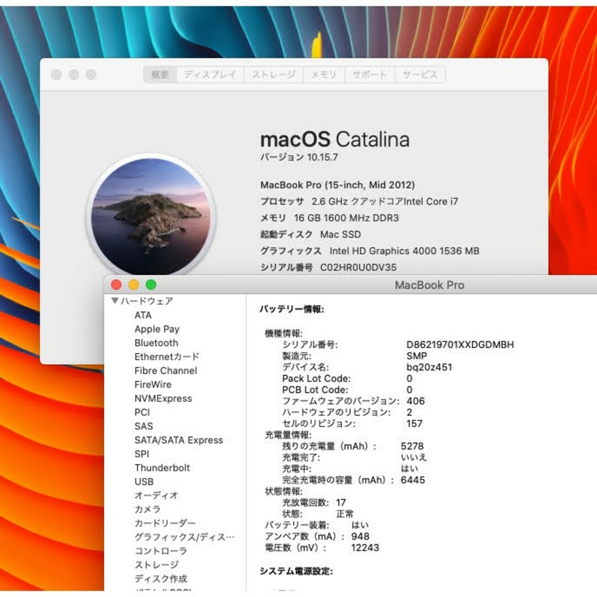Select ディスク作成 in the sidebar
Image resolution: width=597 pixels, height=597 pixels.
(161, 579)
